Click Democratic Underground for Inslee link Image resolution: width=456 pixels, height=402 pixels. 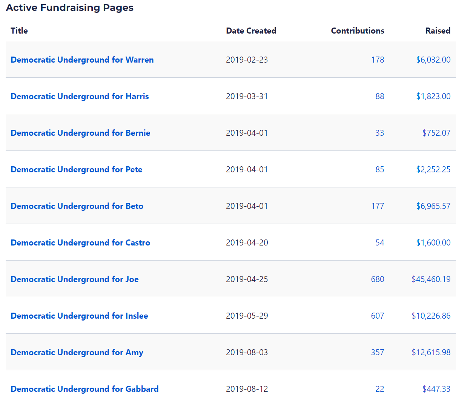pos(79,316)
